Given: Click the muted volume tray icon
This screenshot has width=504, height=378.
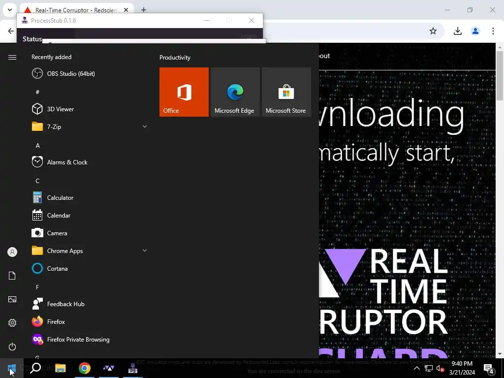Looking at the screenshot, I should (x=440, y=368).
